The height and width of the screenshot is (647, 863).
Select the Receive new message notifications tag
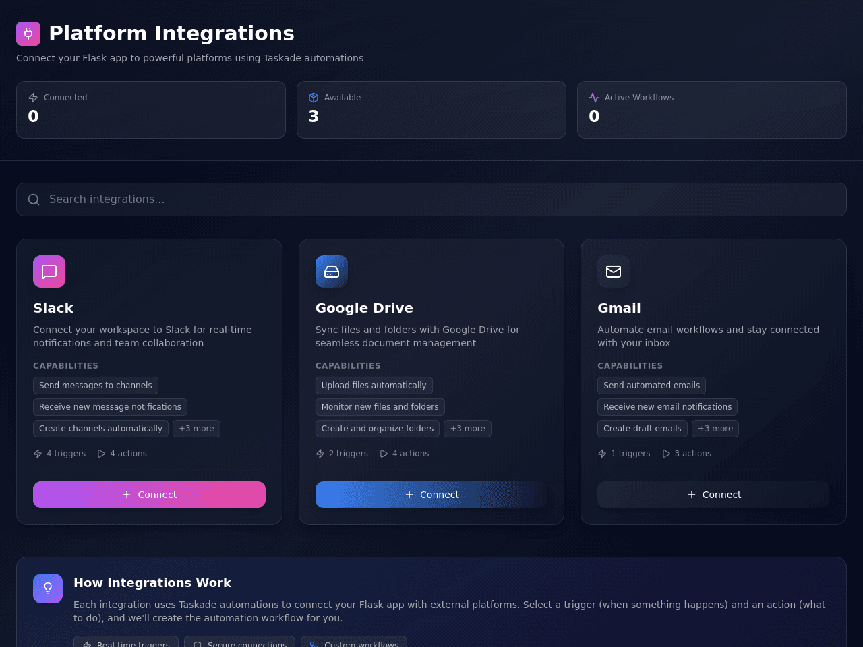(110, 407)
